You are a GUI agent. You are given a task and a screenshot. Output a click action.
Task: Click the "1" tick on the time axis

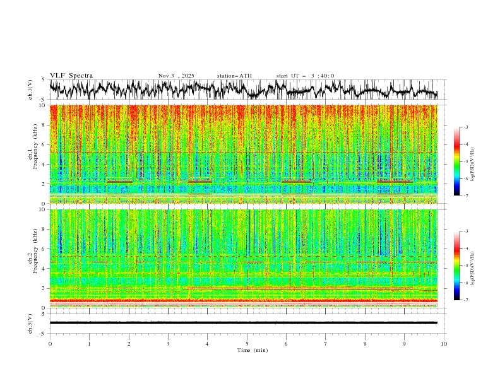89,344
